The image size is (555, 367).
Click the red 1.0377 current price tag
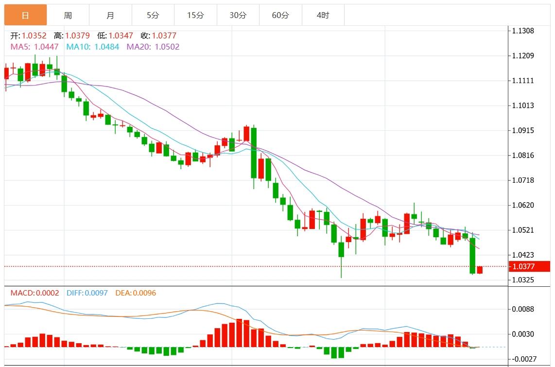tap(529, 266)
